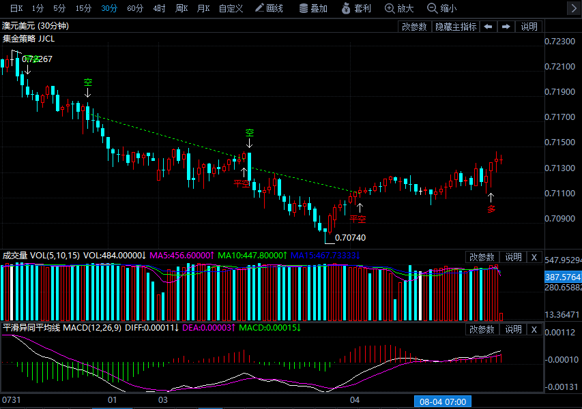582x409 pixels.
Task: Zoom out with the 缩小 icon
Action: [x=442, y=8]
